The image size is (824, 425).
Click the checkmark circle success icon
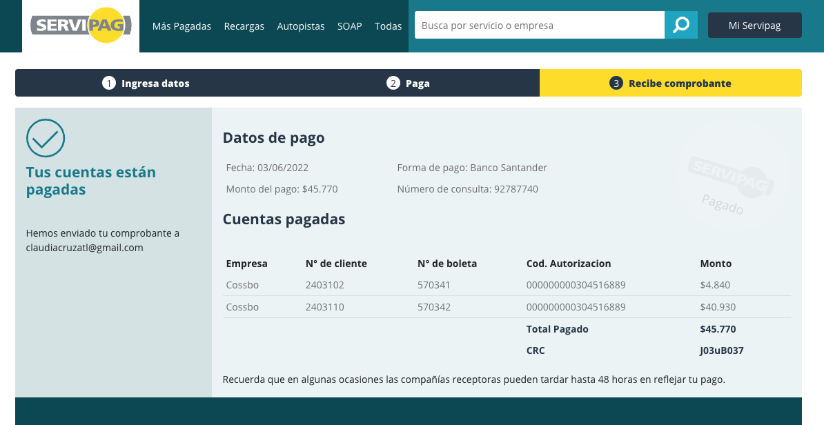[x=46, y=138]
